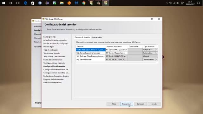
Task: Maximize the SQL Server 2014 Setup window
Action: coord(152,19)
